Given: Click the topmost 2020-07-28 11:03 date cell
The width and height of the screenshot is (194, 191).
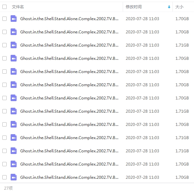Looking at the screenshot, I should 142,19.
